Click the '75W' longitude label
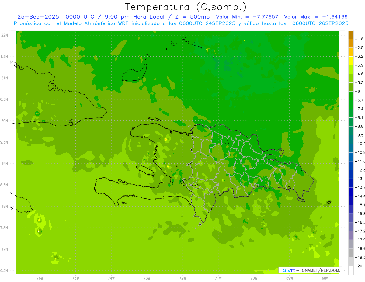 [76, 278]
